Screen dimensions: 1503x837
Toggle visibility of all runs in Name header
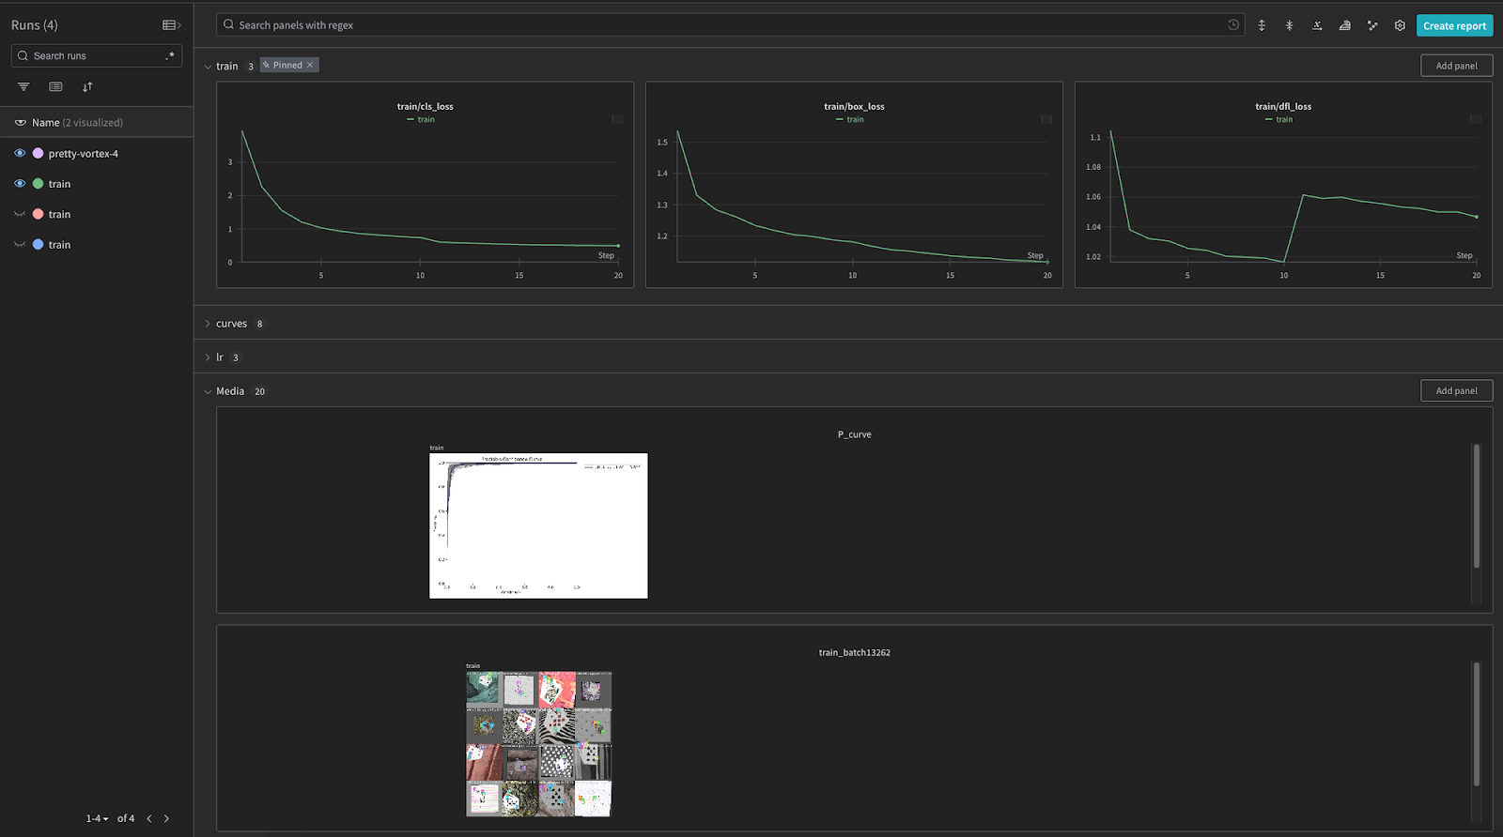click(21, 122)
